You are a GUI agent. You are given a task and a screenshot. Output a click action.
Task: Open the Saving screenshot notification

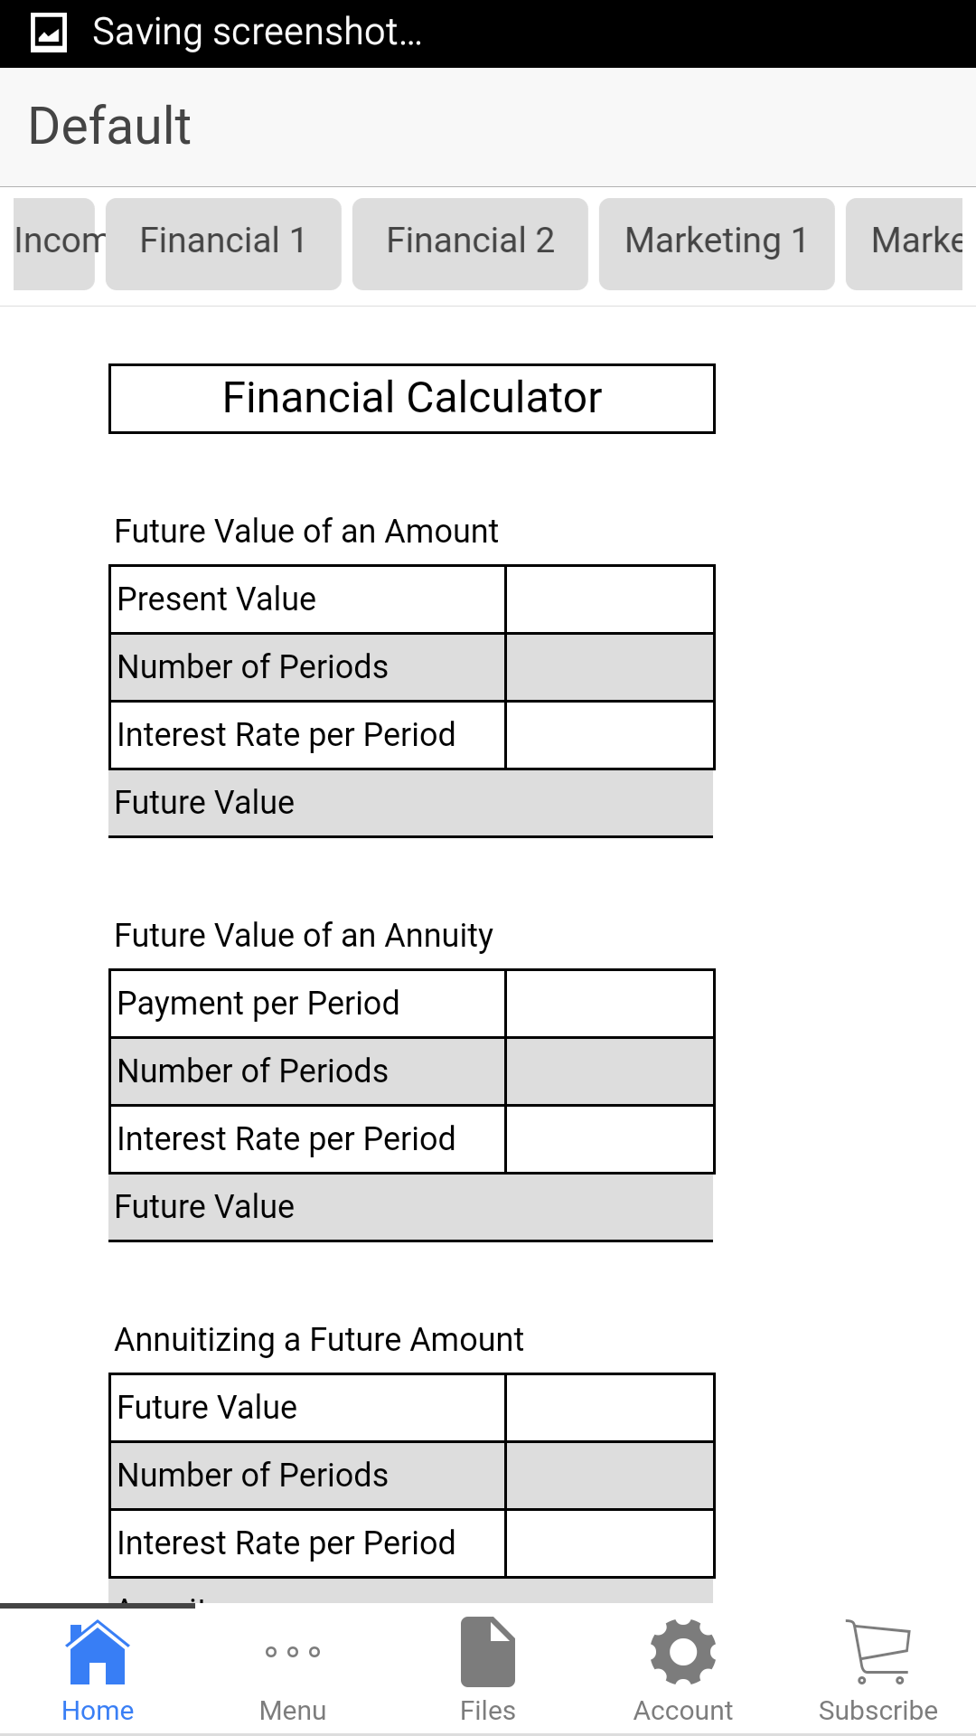(x=258, y=32)
